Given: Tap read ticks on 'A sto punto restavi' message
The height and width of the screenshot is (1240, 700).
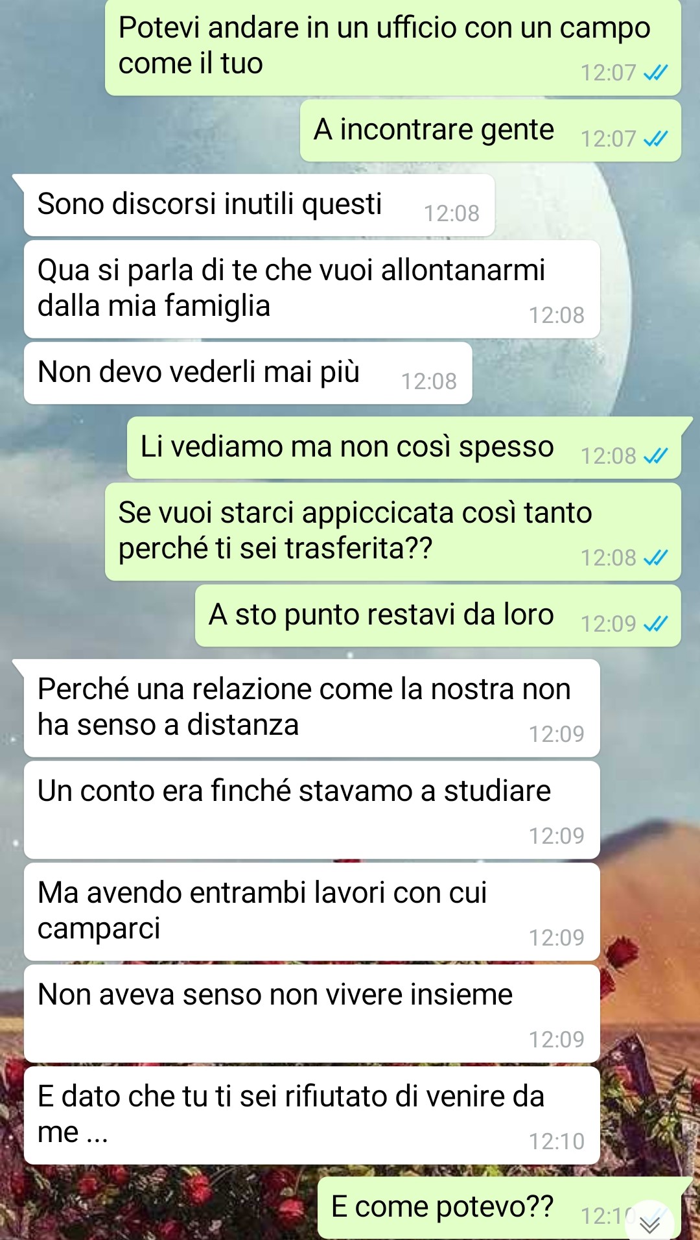Looking at the screenshot, I should pyautogui.click(x=655, y=623).
